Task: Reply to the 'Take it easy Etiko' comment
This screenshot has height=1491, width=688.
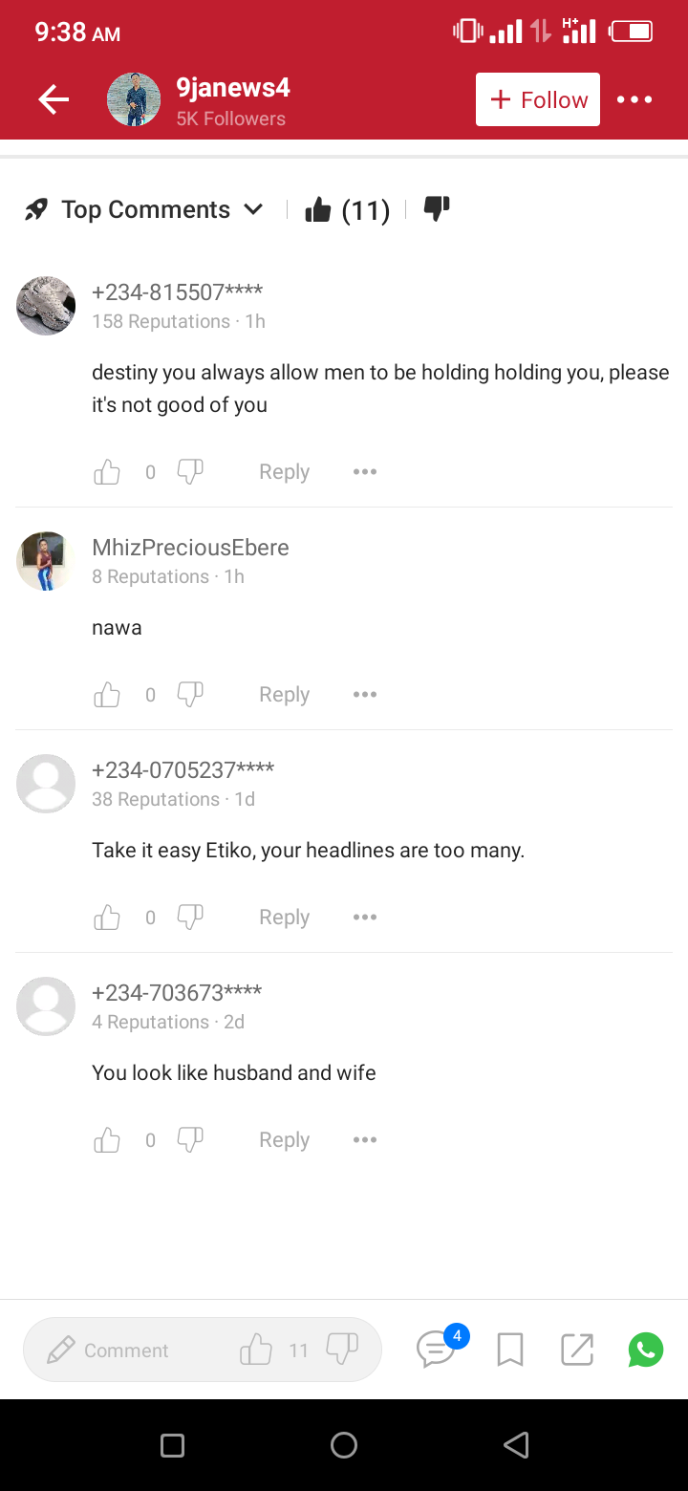Action: tap(284, 918)
